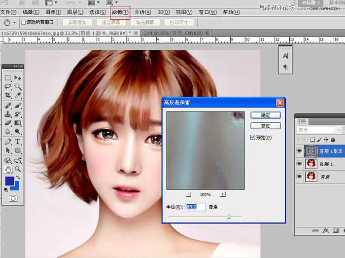Choose the Eyedropper tool

click(x=18, y=95)
